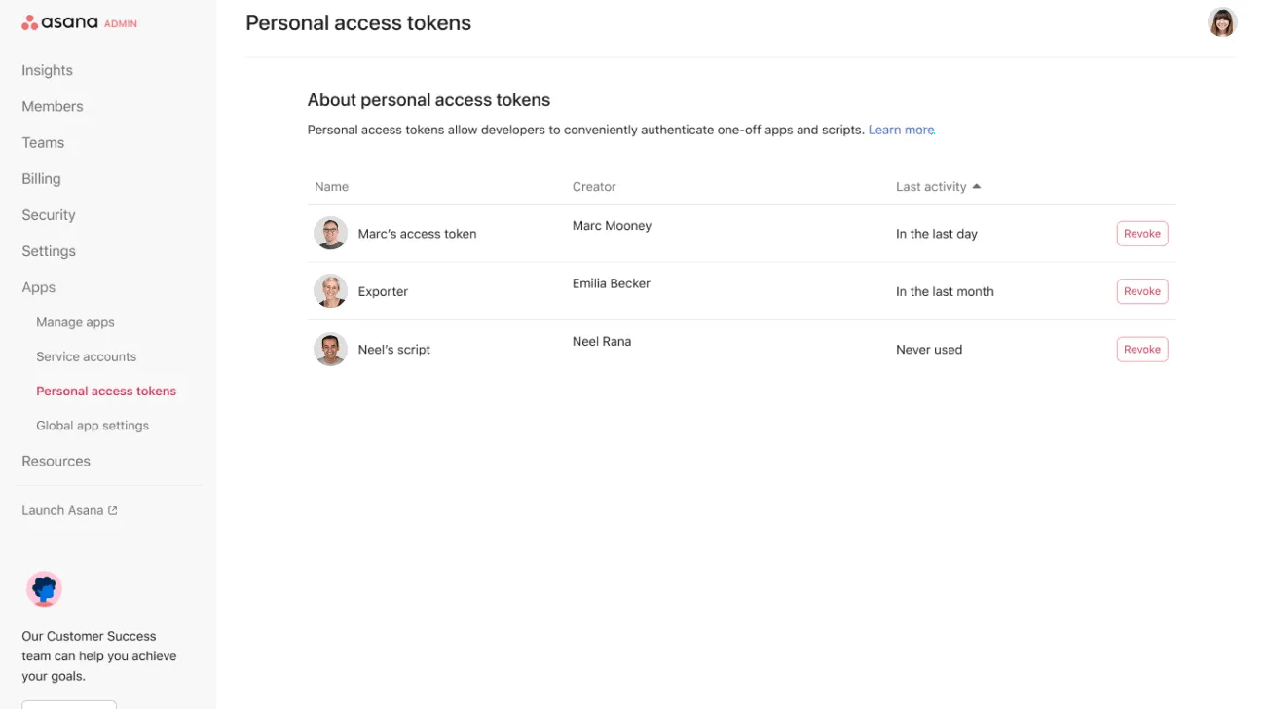Screen dimensions: 1266x709
Task: Open the Service accounts page
Action: (x=86, y=356)
